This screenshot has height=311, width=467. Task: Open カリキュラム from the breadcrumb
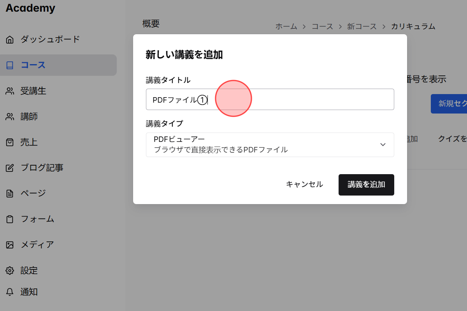[413, 26]
